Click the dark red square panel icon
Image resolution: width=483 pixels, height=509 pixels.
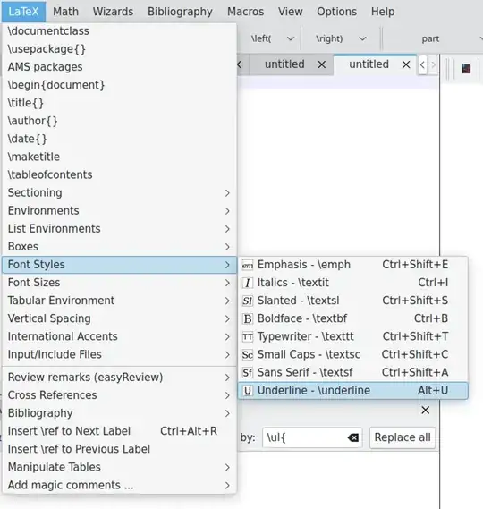(466, 69)
